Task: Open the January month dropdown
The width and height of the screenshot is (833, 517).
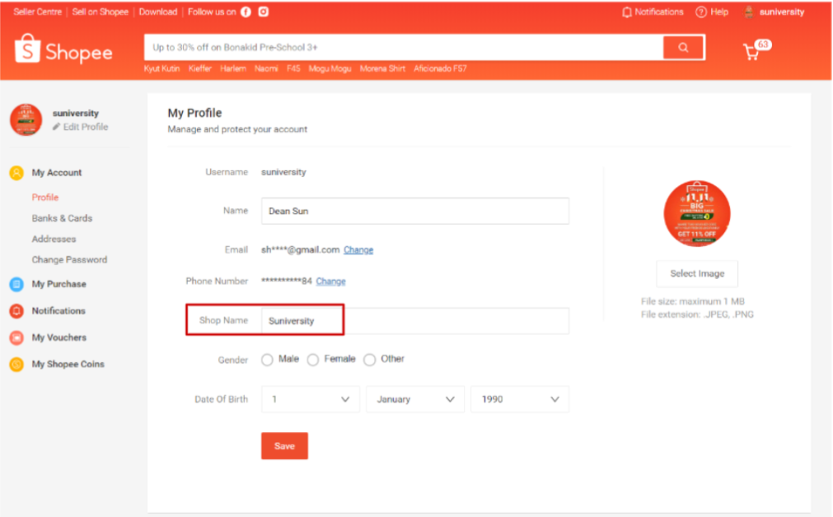Action: [414, 399]
